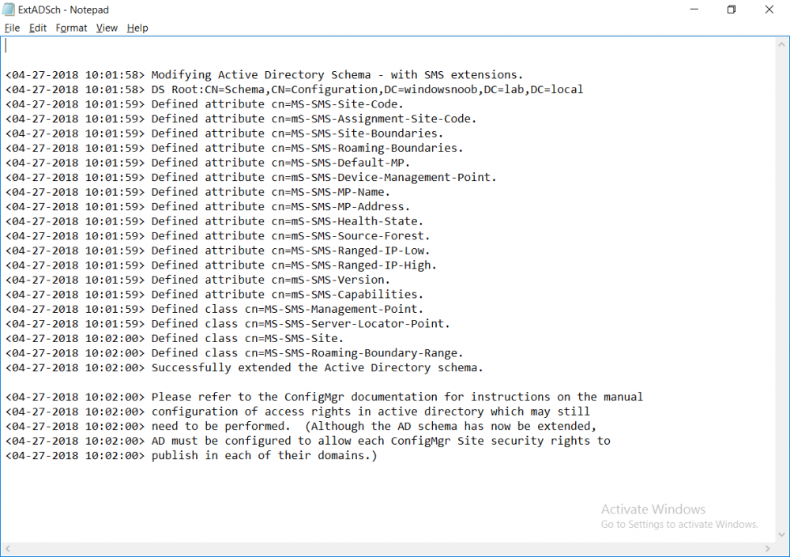Click 'cn=MS-SMS-Site-Boundaries.' text

click(357, 134)
